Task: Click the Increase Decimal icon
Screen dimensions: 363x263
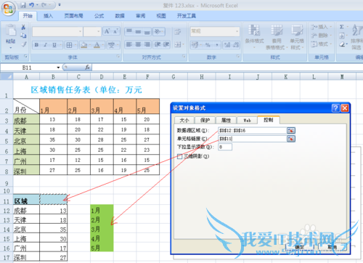Action: pos(227,45)
